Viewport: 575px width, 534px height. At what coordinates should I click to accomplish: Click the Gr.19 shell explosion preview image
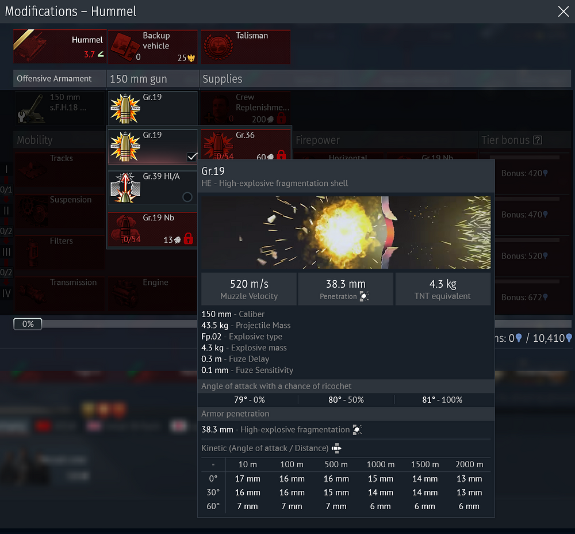point(346,232)
